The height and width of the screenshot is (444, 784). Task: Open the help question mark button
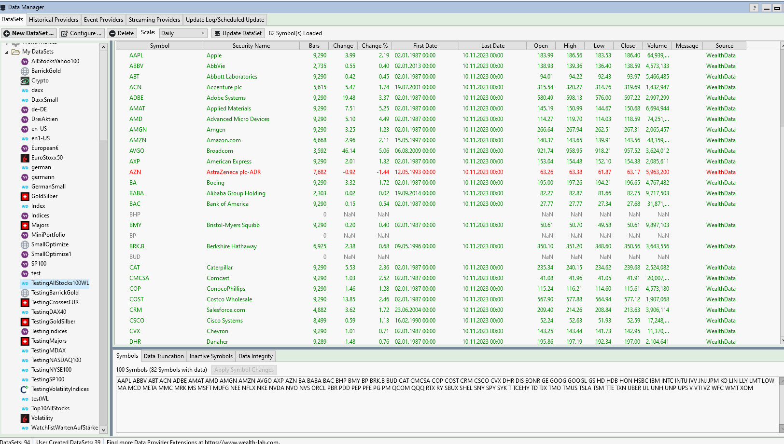click(x=754, y=8)
